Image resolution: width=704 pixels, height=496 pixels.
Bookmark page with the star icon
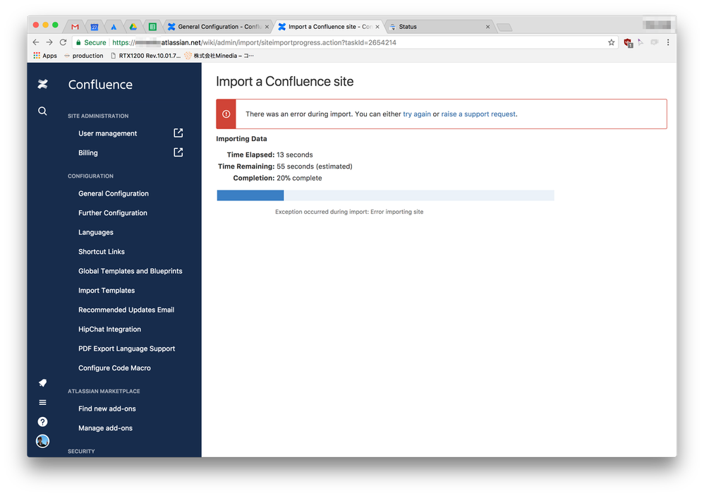(611, 42)
